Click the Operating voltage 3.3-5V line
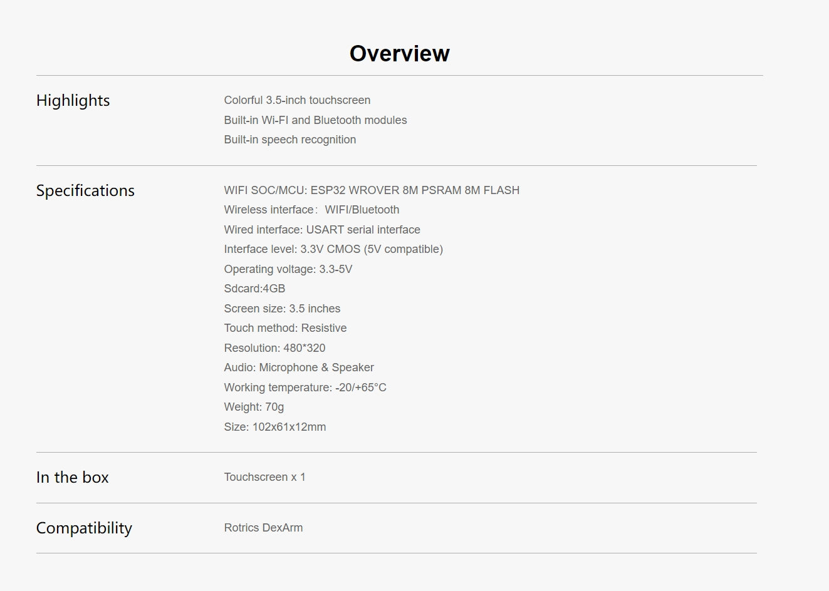This screenshot has height=591, width=829. [288, 269]
